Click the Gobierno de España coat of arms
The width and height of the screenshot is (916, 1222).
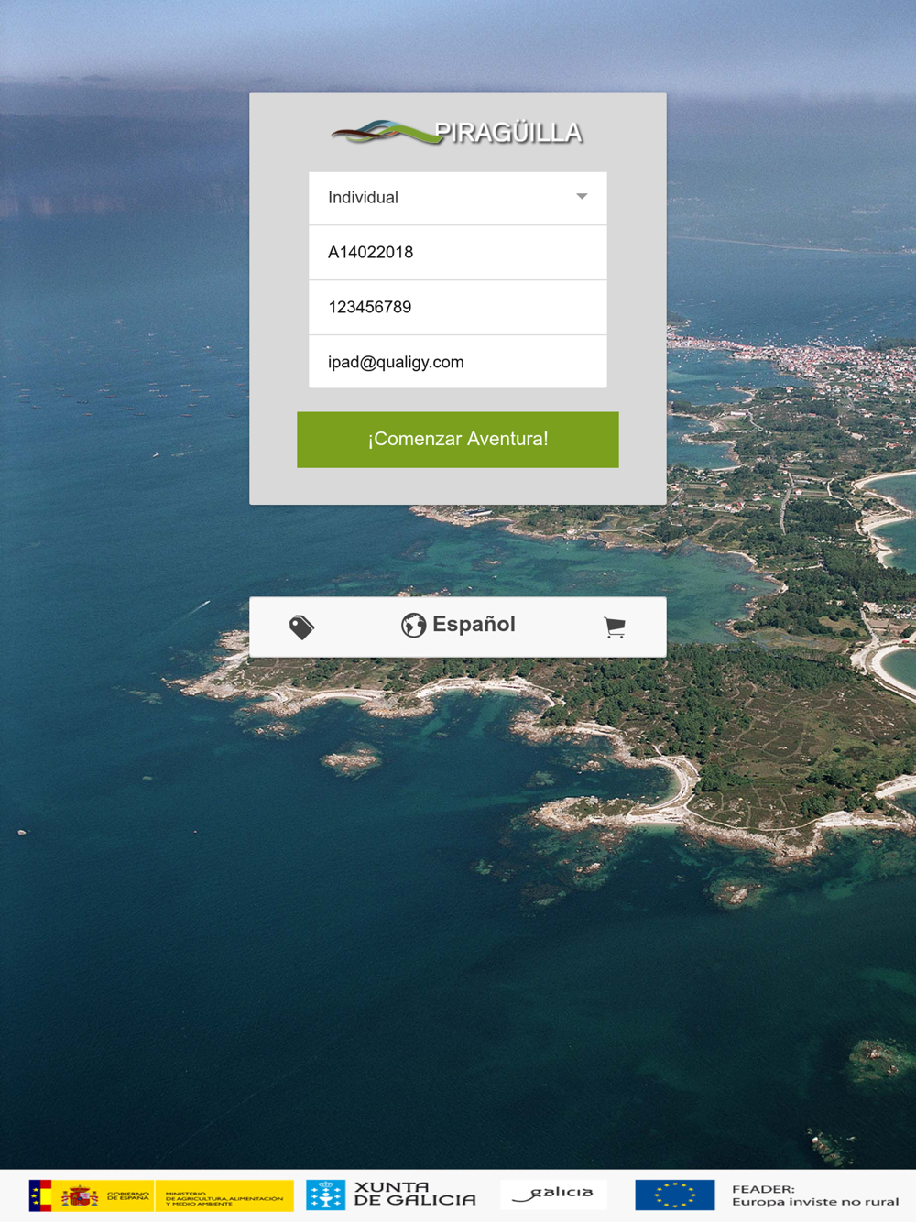81,1195
